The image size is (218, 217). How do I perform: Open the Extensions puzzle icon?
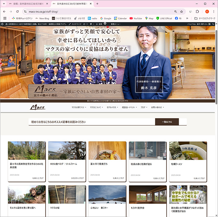[197, 12]
